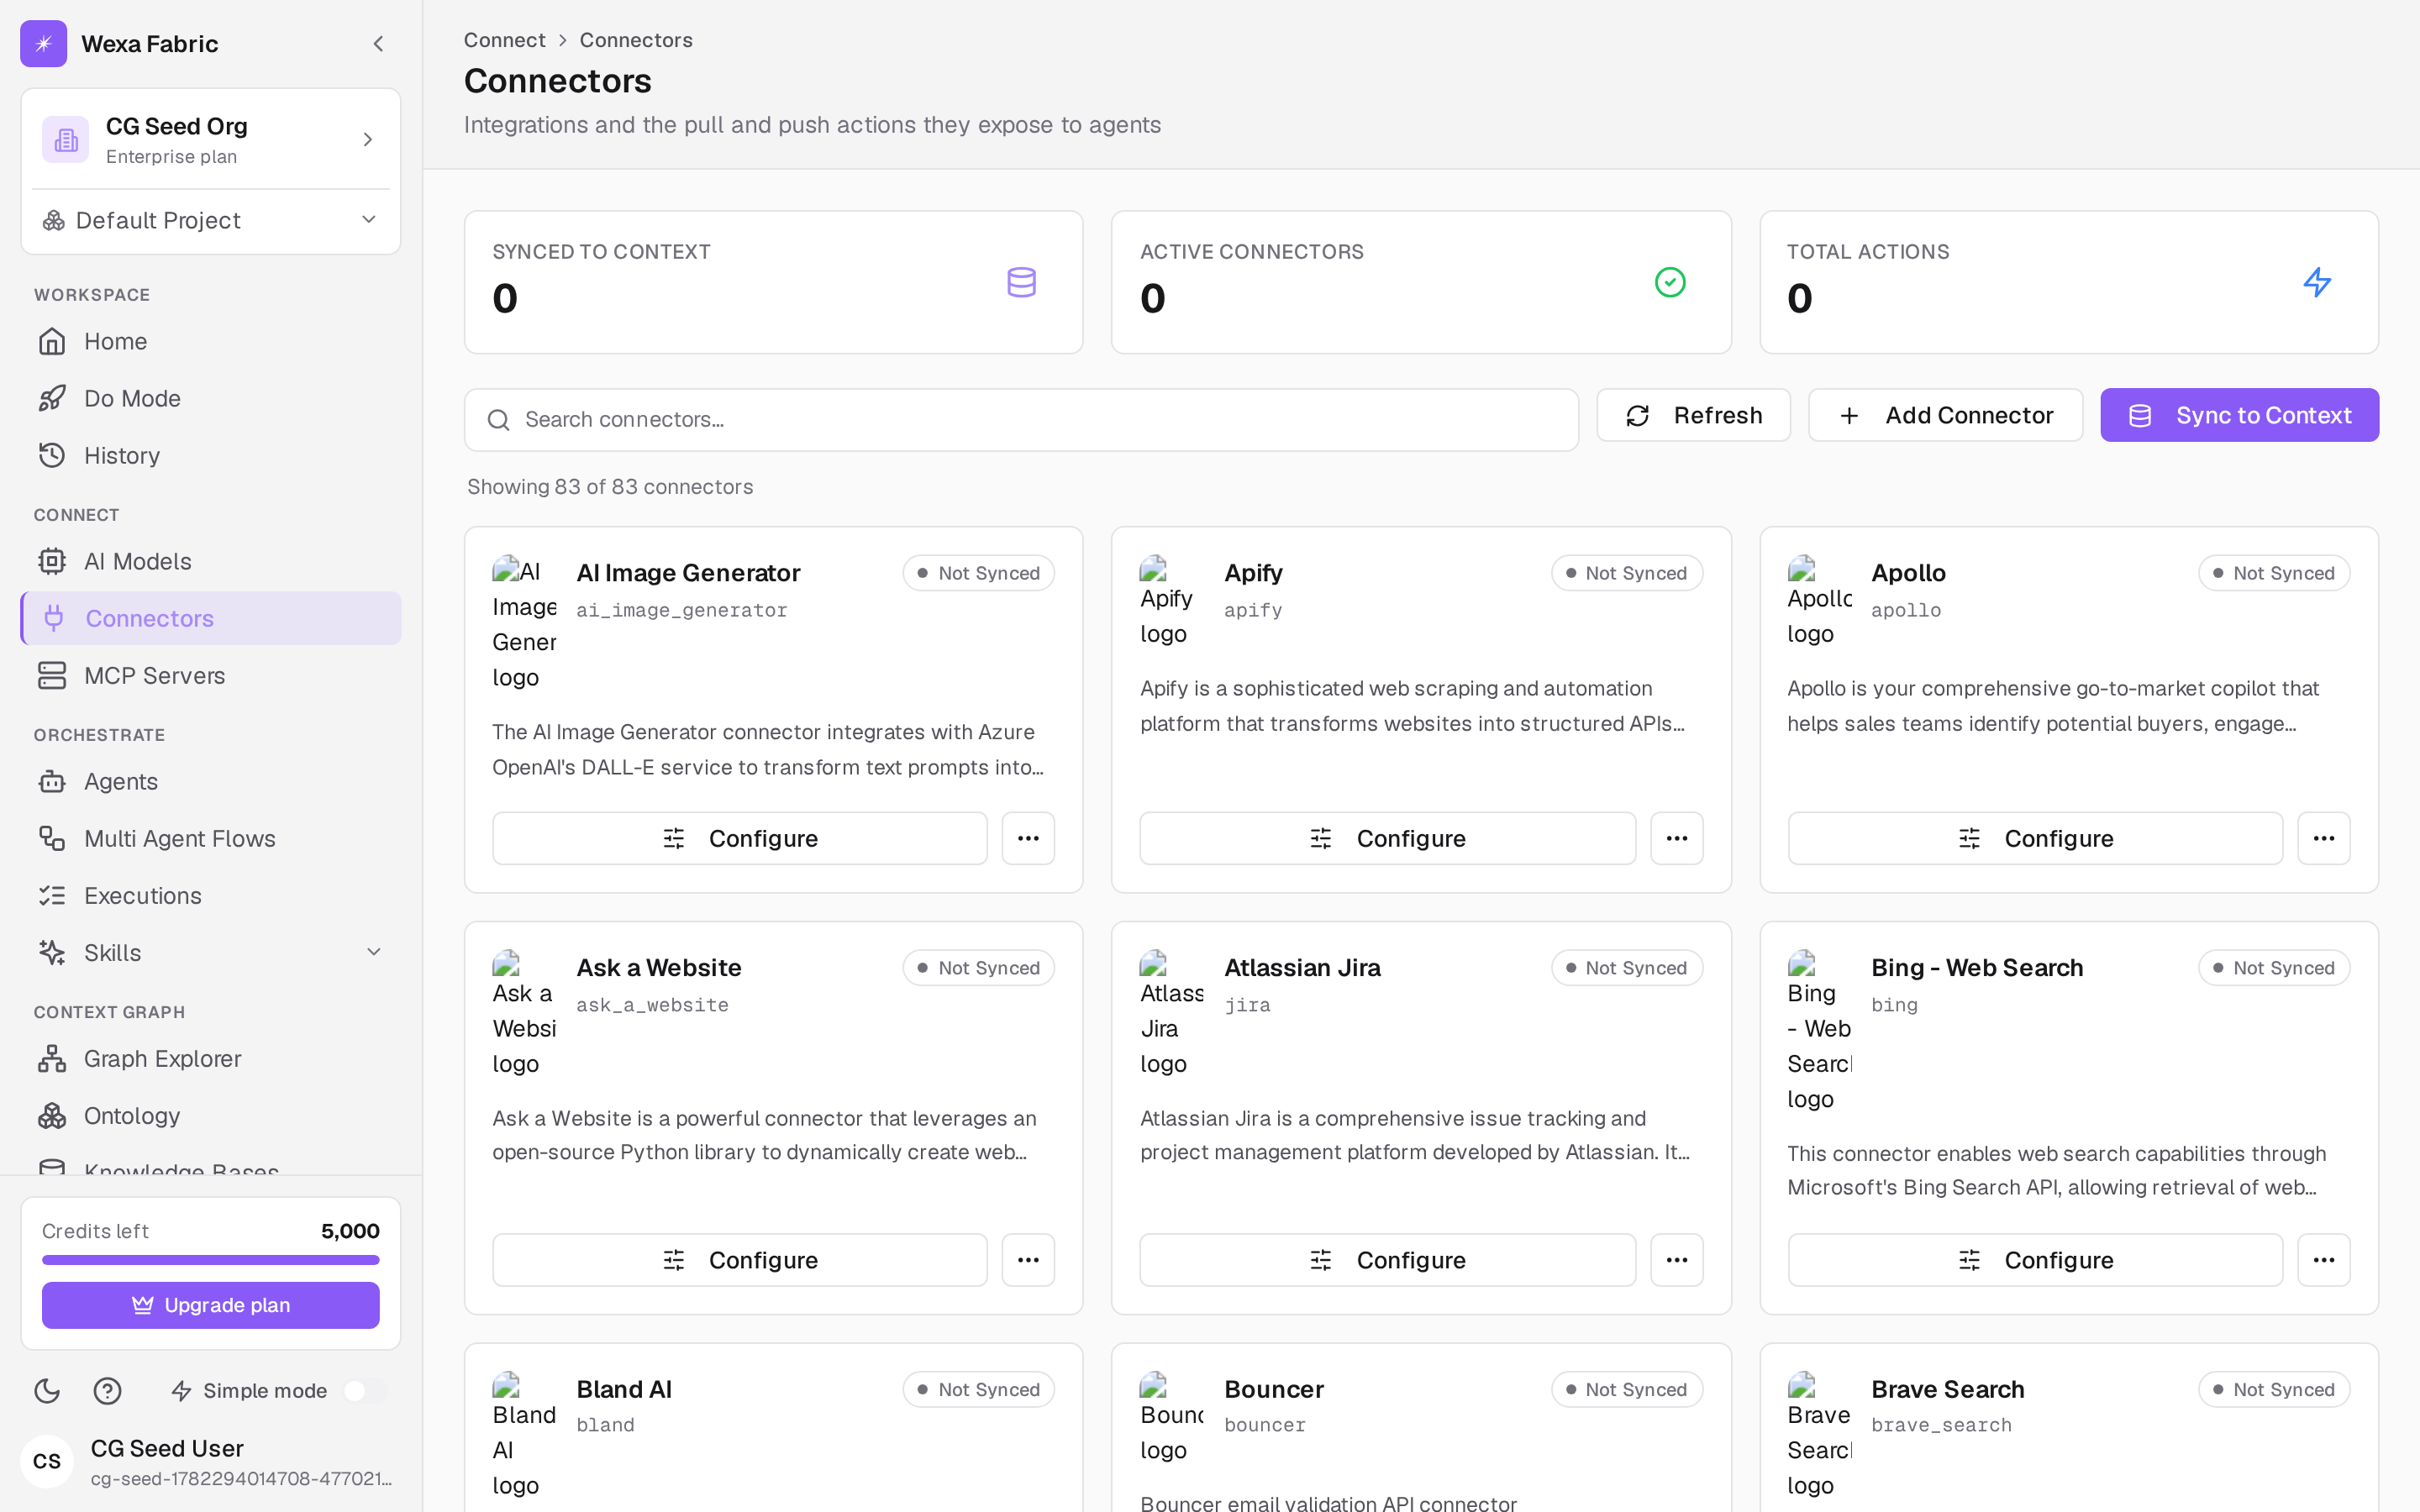This screenshot has height=1512, width=2420.
Task: Click the plus icon on Add Connector
Action: [1849, 415]
